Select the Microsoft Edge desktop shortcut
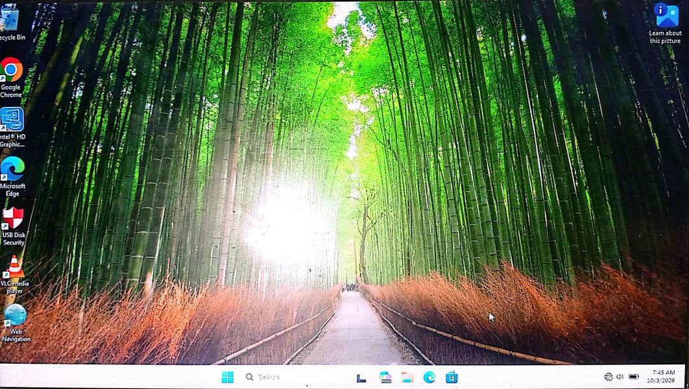 tap(12, 176)
